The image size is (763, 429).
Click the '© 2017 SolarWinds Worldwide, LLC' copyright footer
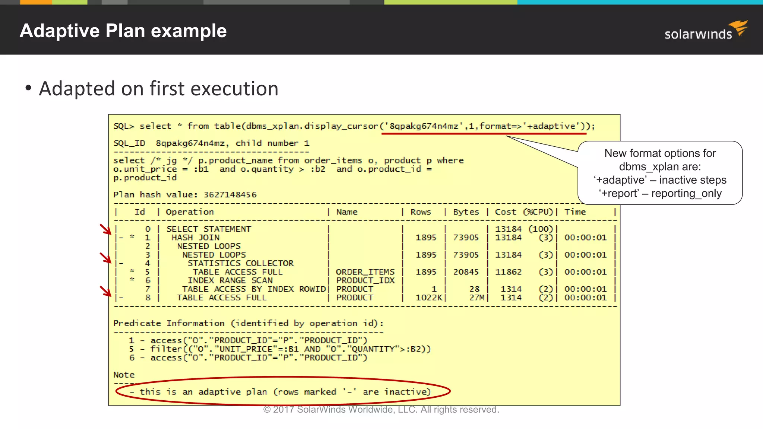pos(381,410)
